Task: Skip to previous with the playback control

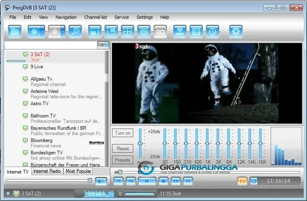Action: click(x=119, y=181)
